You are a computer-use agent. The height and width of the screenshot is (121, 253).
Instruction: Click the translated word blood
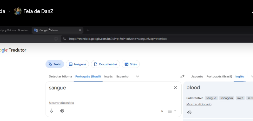pos(193,87)
